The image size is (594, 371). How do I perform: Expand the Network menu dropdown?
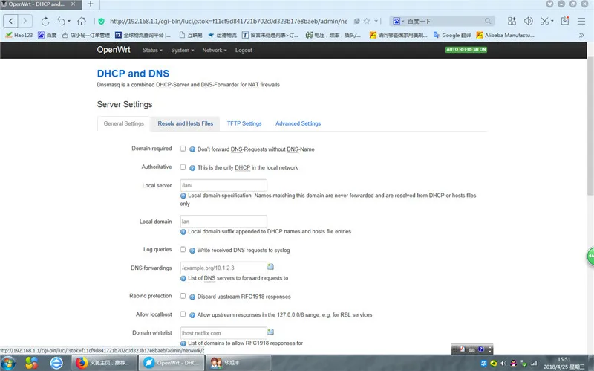pos(215,50)
